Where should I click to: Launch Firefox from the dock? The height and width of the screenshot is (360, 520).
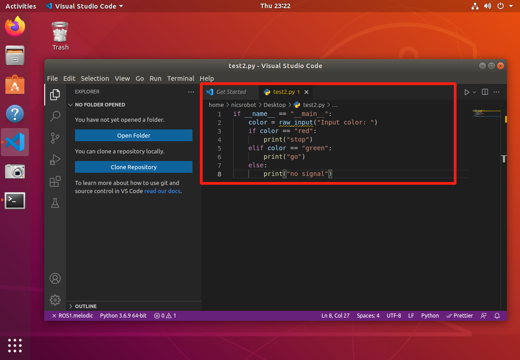pos(15,26)
